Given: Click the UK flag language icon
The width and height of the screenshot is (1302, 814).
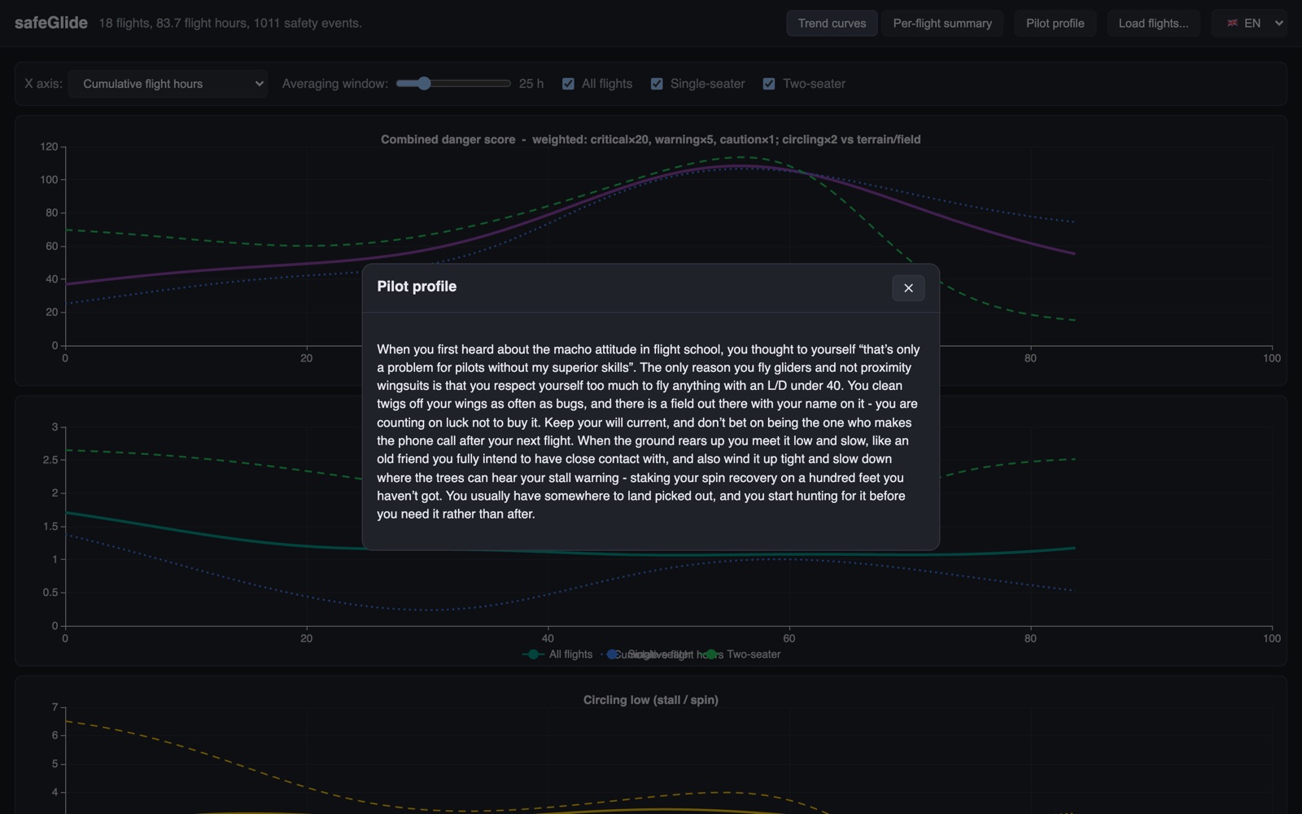Looking at the screenshot, I should pos(1232,24).
